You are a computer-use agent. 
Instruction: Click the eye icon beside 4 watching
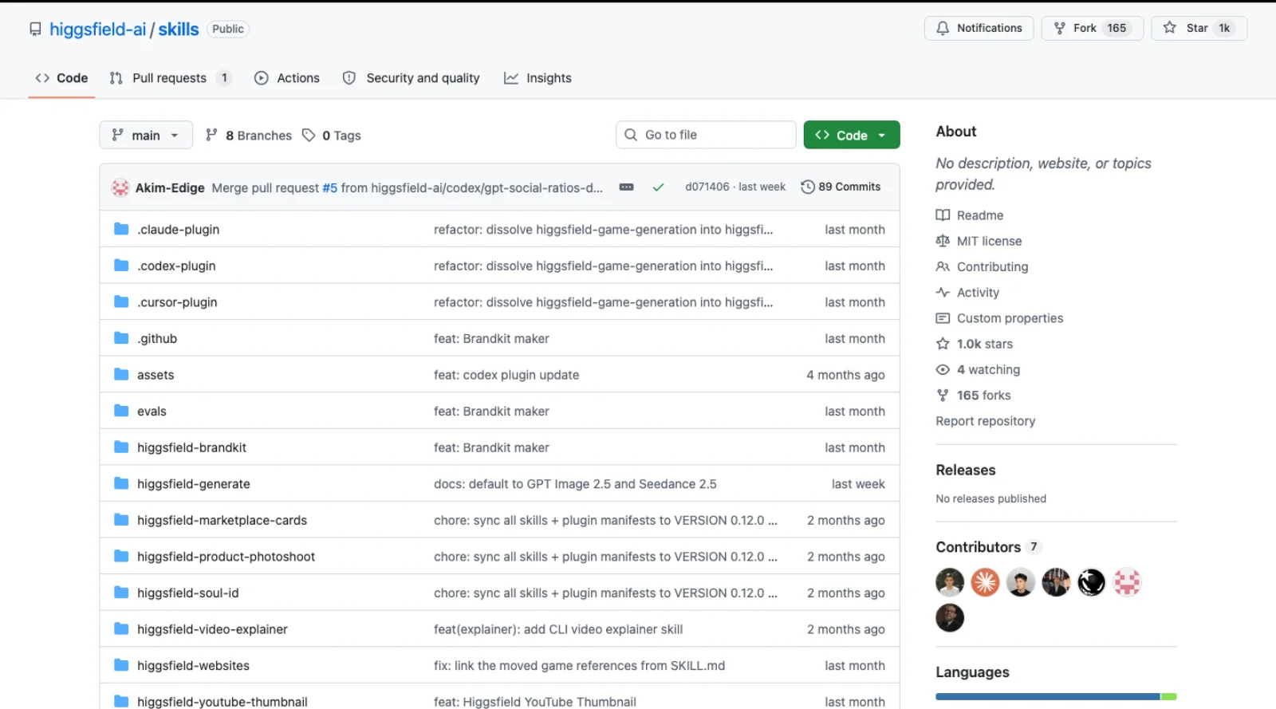click(943, 369)
